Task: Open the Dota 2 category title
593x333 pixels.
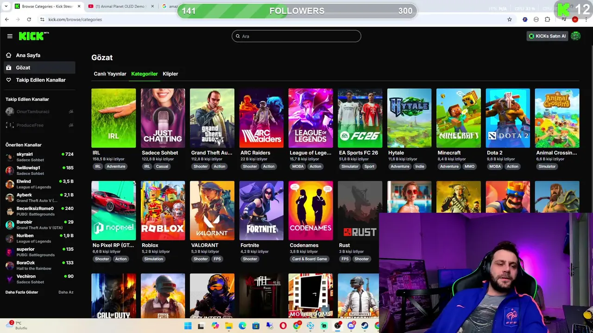Action: [495, 153]
